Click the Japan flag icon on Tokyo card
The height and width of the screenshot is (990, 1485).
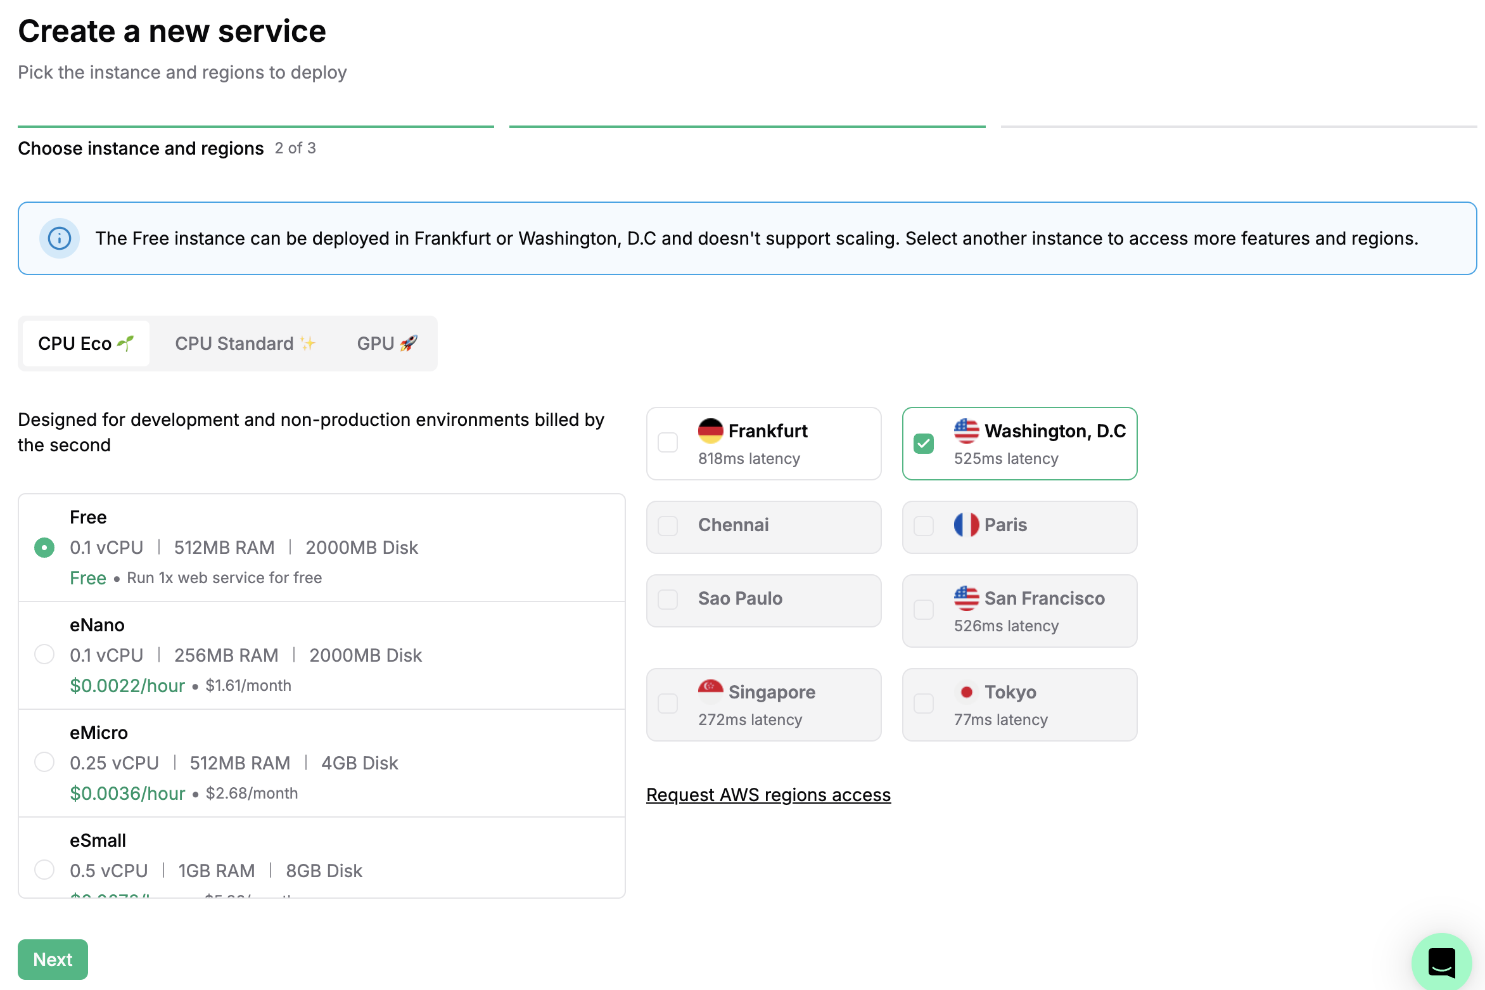pyautogui.click(x=967, y=691)
